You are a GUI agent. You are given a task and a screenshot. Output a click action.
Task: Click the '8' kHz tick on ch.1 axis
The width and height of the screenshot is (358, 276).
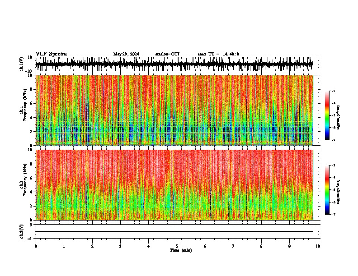pos(32,89)
